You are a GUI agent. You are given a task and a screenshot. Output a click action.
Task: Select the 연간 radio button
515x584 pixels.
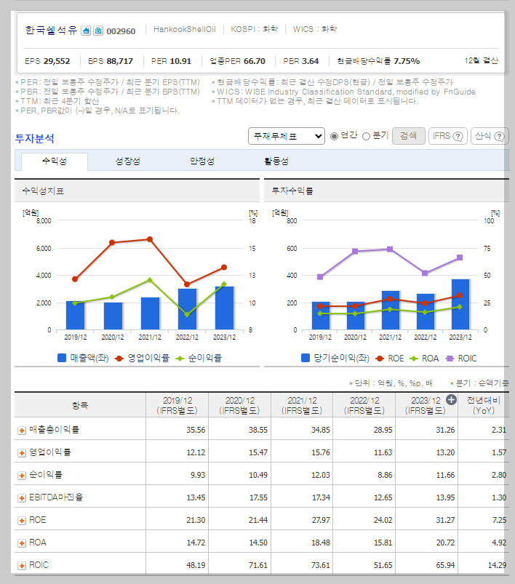tap(335, 136)
